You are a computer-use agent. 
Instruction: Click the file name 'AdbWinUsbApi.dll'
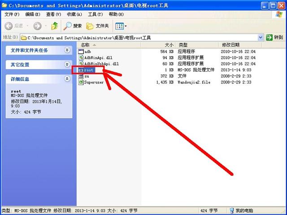point(101,64)
